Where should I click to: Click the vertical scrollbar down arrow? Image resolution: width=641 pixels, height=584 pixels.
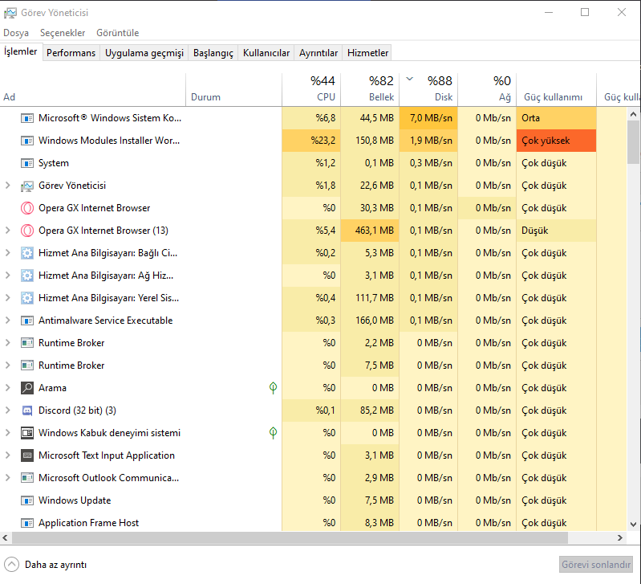633,525
